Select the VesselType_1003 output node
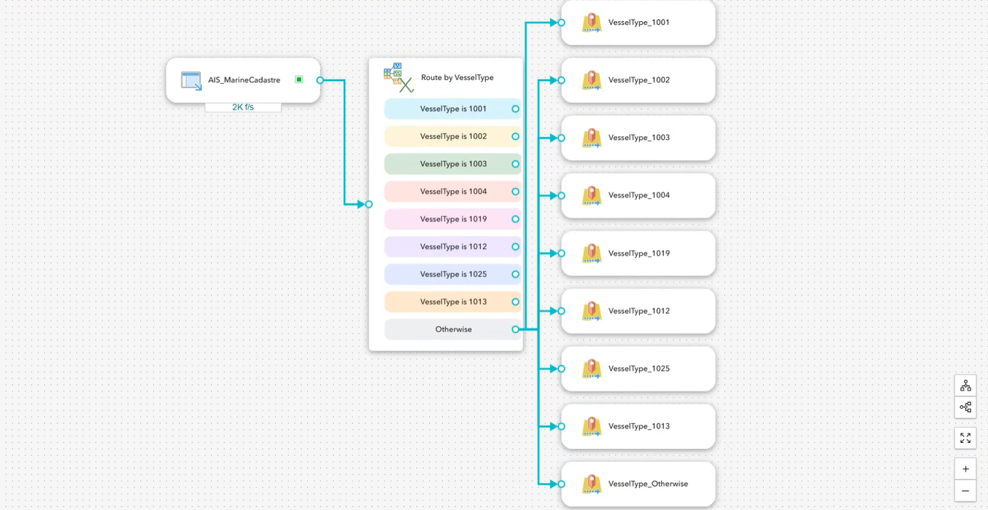Screen dimensions: 988x510 point(638,138)
